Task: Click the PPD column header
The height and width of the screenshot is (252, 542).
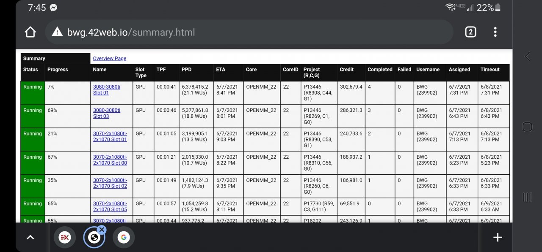Action: pos(186,70)
